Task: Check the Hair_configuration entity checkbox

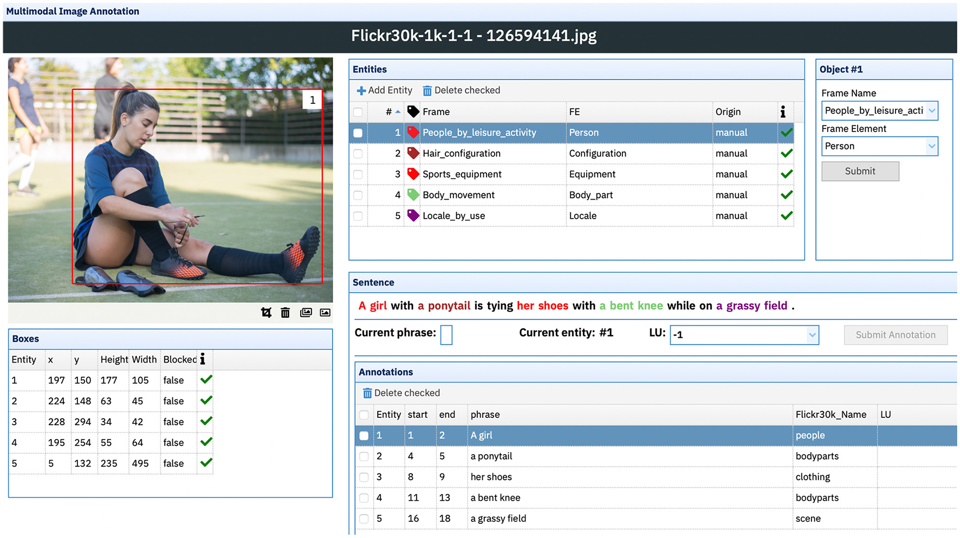Action: coord(358,154)
